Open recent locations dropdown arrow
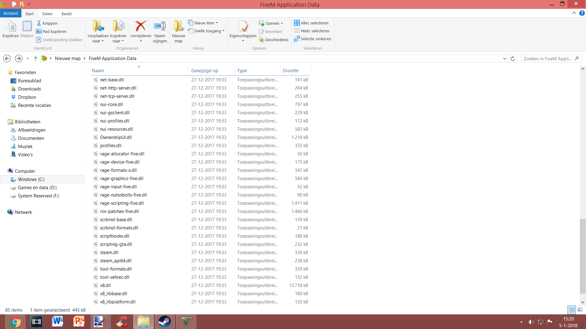The width and height of the screenshot is (586, 329). (27, 58)
